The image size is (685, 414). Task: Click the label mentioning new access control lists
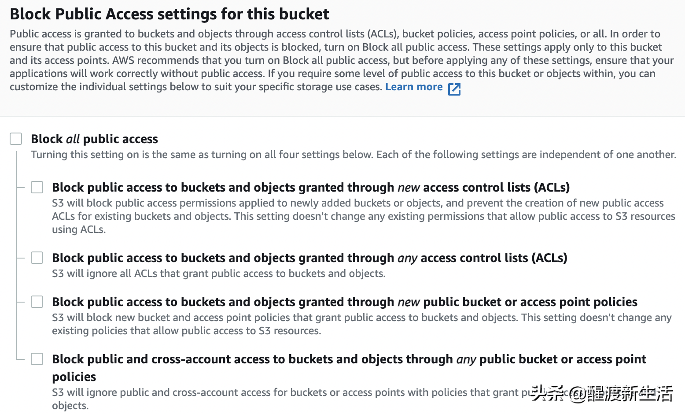[311, 188]
